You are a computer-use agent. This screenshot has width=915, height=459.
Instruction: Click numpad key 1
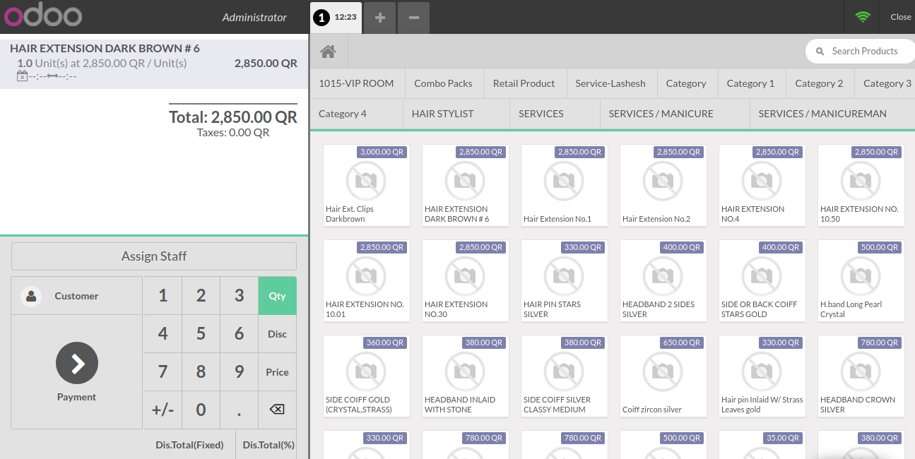[163, 296]
